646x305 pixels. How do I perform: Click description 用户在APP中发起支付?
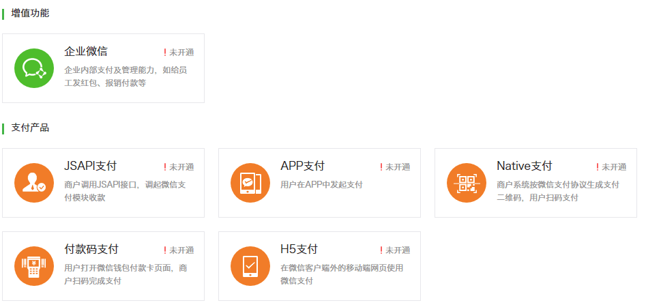coord(321,185)
